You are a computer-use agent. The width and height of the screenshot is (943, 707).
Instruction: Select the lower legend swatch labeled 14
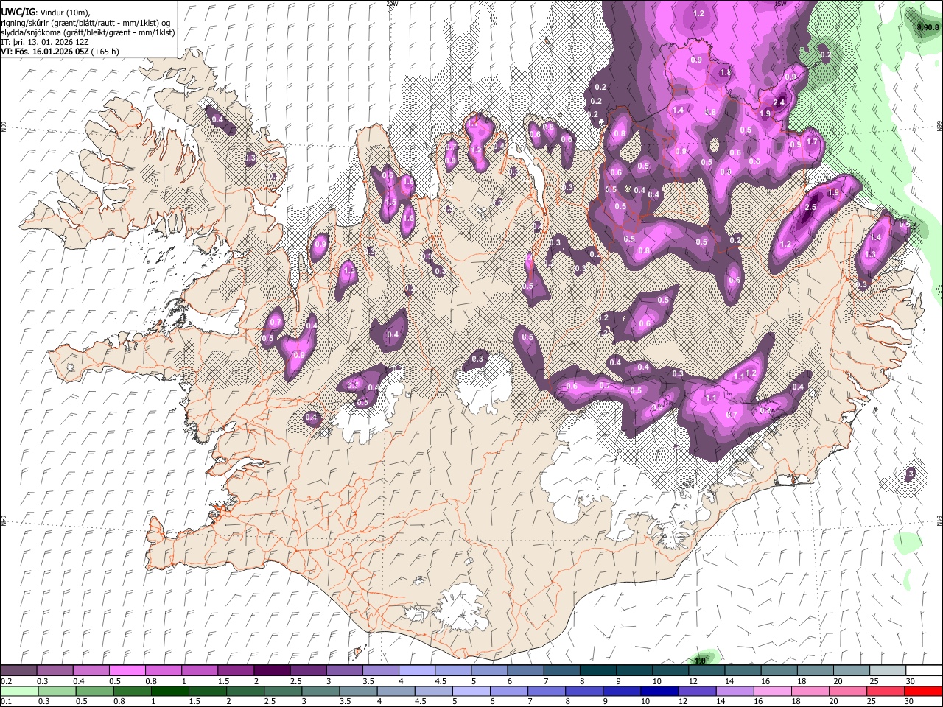coord(735,692)
